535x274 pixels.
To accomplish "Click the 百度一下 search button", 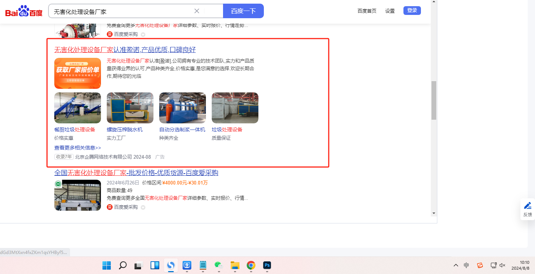I will coord(243,11).
